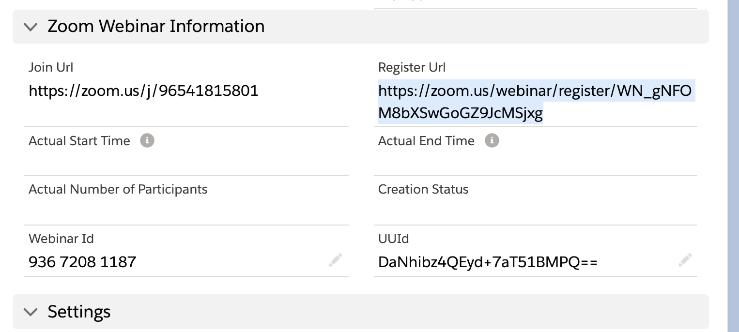
Task: Collapse the Settings section chevron
Action: tap(31, 312)
